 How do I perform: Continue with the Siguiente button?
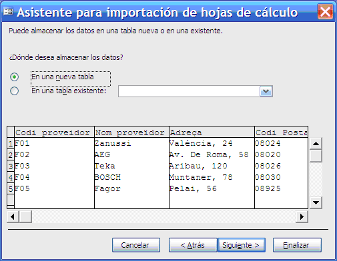click(242, 245)
